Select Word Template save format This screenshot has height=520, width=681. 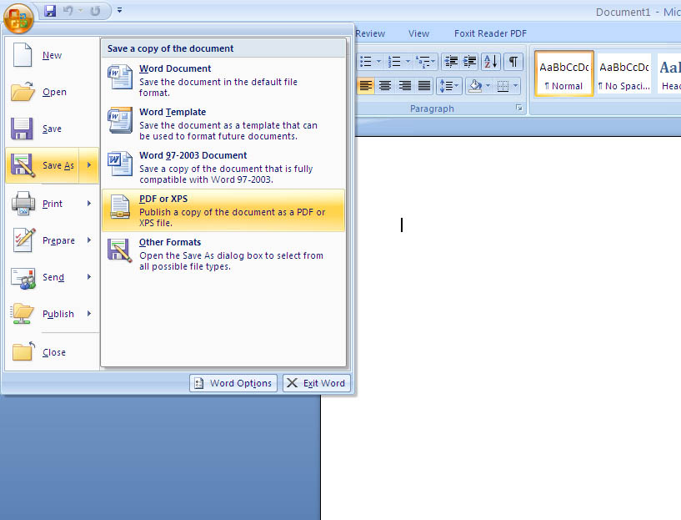coord(223,124)
